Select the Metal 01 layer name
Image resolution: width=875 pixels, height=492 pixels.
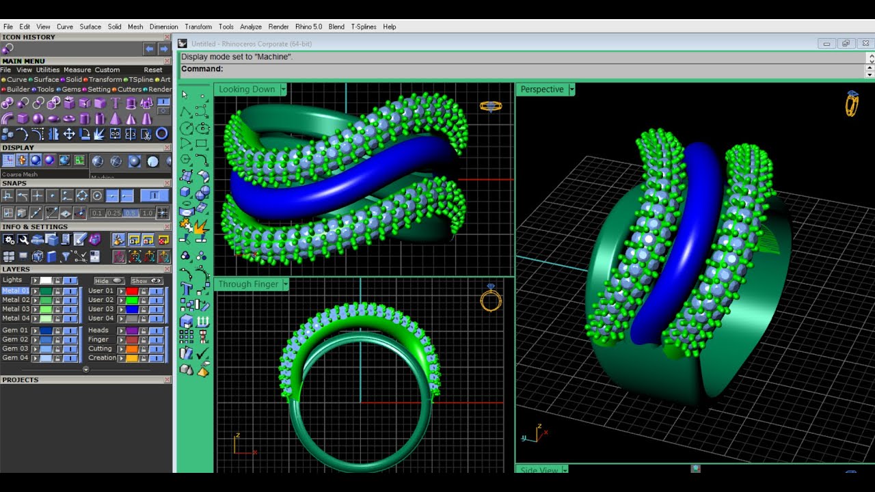coord(16,290)
